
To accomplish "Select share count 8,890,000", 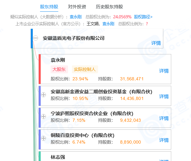I will point(130,142).
